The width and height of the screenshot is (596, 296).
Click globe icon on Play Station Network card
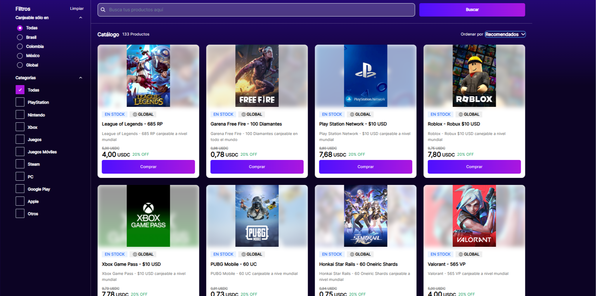[x=352, y=114]
